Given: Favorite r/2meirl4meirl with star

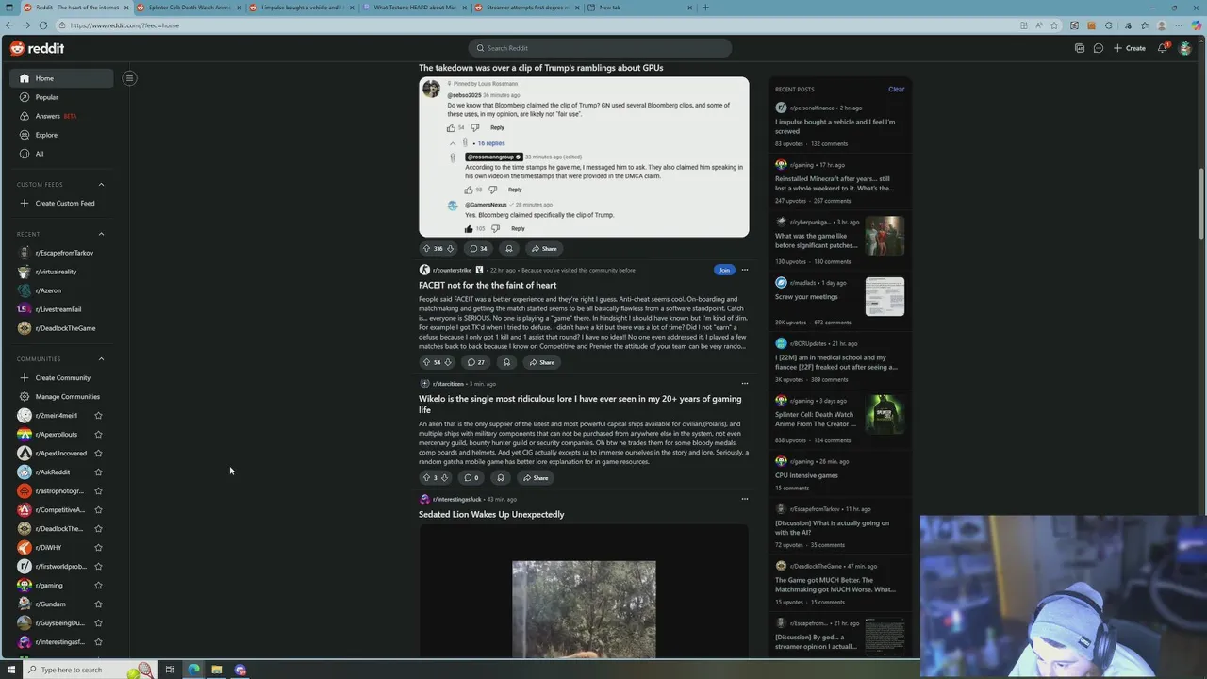Looking at the screenshot, I should point(98,415).
